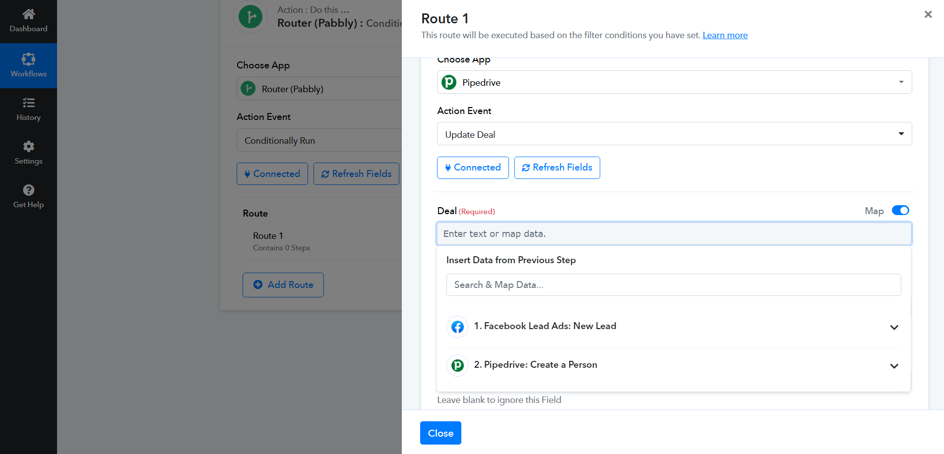The image size is (944, 454).
Task: Open the Update Deal action event dropdown
Action: [674, 134]
